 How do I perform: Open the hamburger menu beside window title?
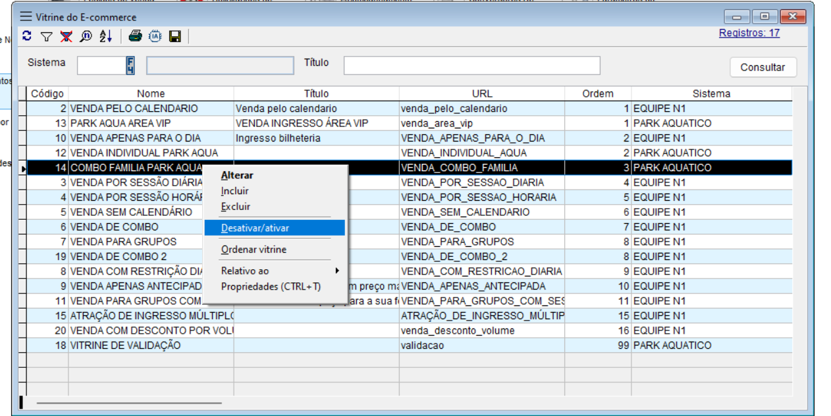click(26, 16)
